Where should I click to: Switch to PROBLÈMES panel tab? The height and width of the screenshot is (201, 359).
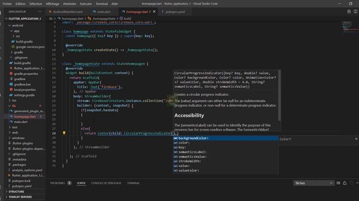57,183
